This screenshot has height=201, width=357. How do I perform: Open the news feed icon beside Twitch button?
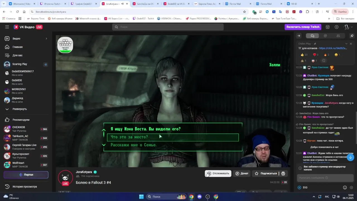pyautogui.click(x=328, y=27)
